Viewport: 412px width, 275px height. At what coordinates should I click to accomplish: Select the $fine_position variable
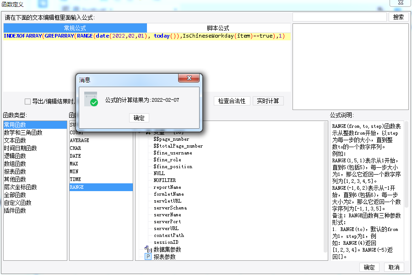[173, 166]
